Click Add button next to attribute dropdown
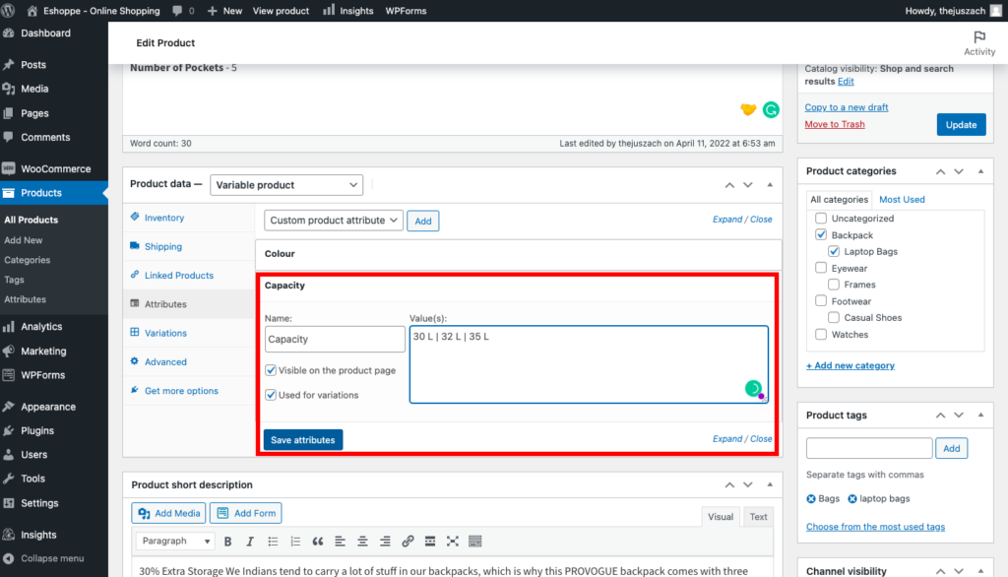The width and height of the screenshot is (1008, 577). tap(423, 221)
